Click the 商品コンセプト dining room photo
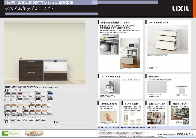Image resolution: width=196 pixels, height=139 pixels. [x=180, y=114]
